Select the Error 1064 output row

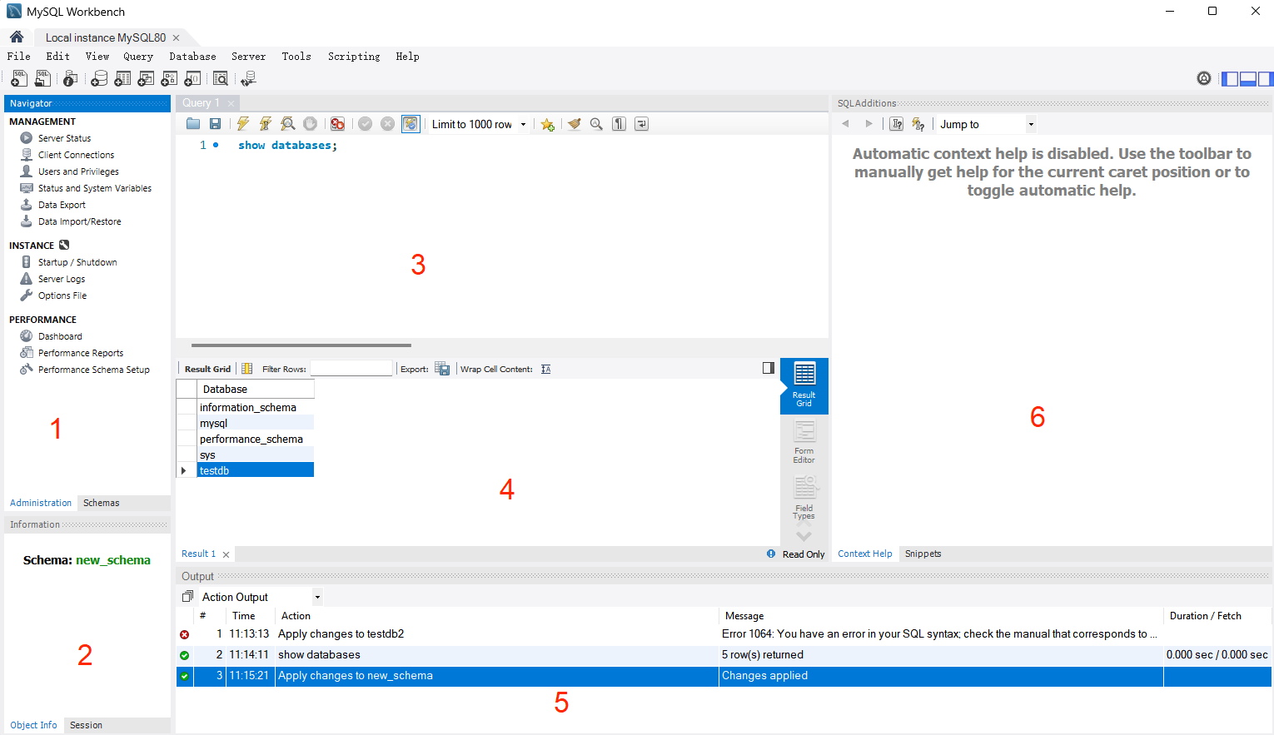(723, 634)
